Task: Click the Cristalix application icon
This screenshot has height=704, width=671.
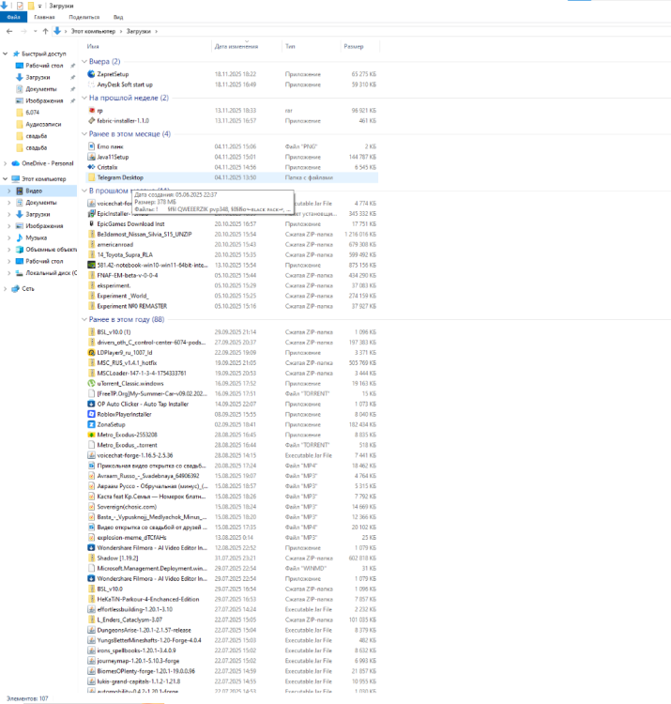Action: (92, 167)
